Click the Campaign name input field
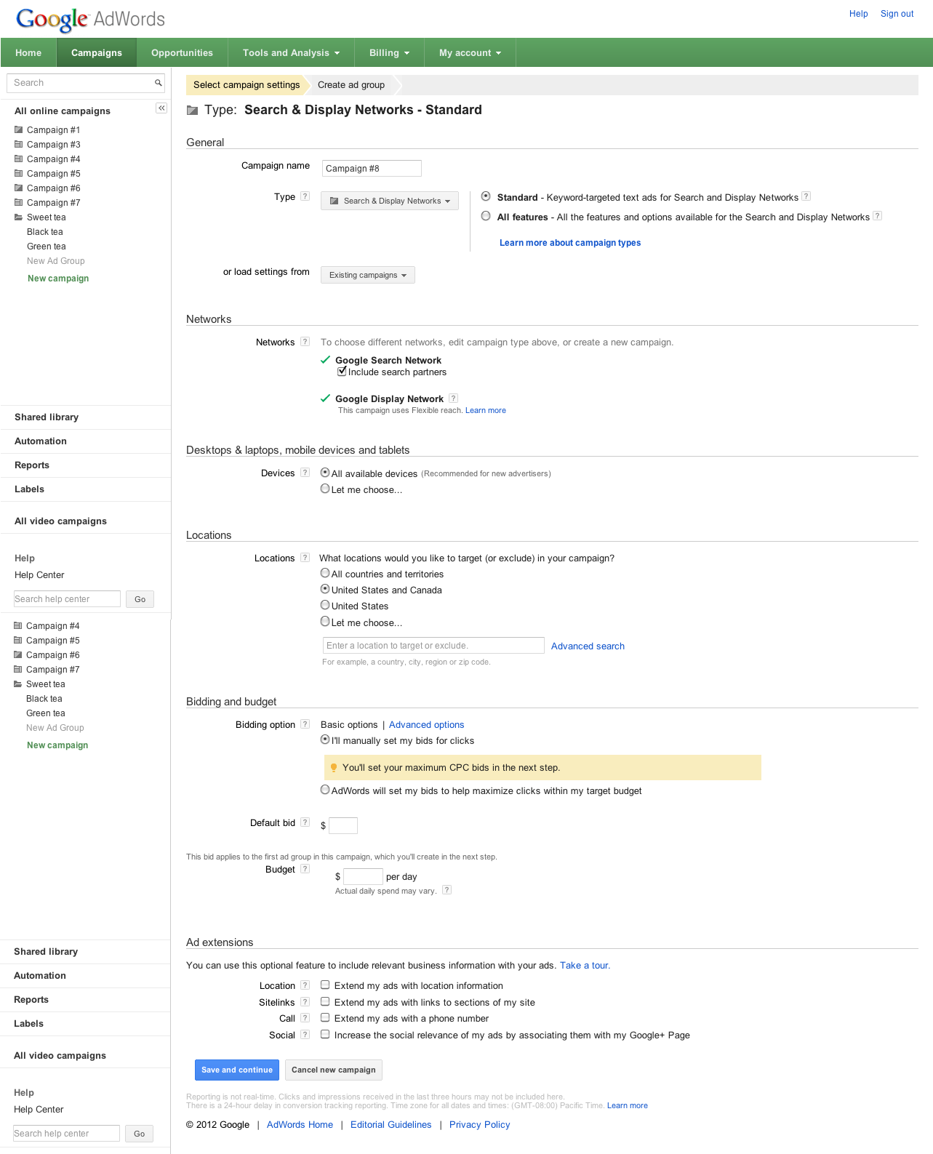933x1154 pixels. (x=372, y=169)
